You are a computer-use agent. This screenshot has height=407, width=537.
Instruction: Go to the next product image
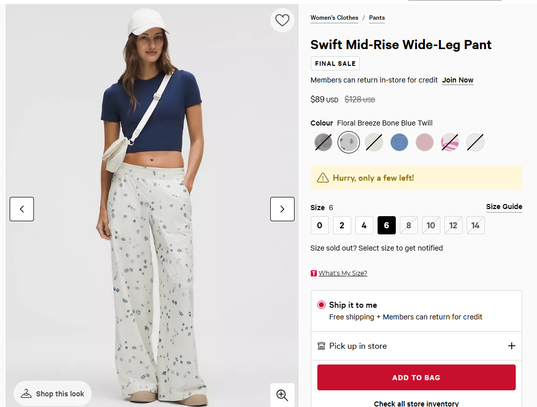pyautogui.click(x=282, y=209)
